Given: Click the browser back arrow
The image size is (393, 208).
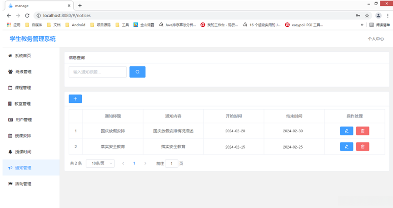Looking at the screenshot, I should click(x=9, y=15).
